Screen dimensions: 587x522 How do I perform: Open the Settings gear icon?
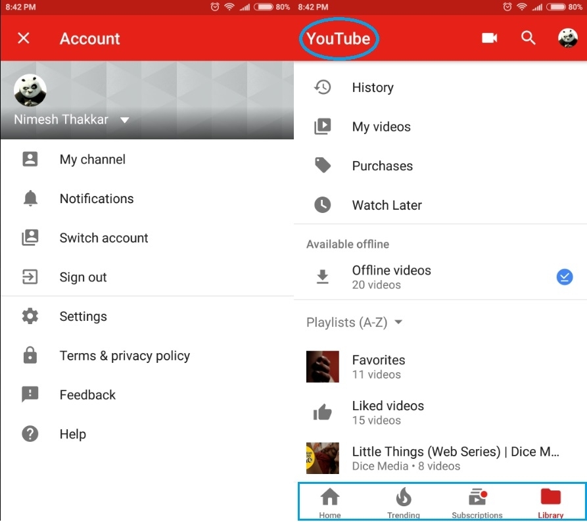coord(30,316)
